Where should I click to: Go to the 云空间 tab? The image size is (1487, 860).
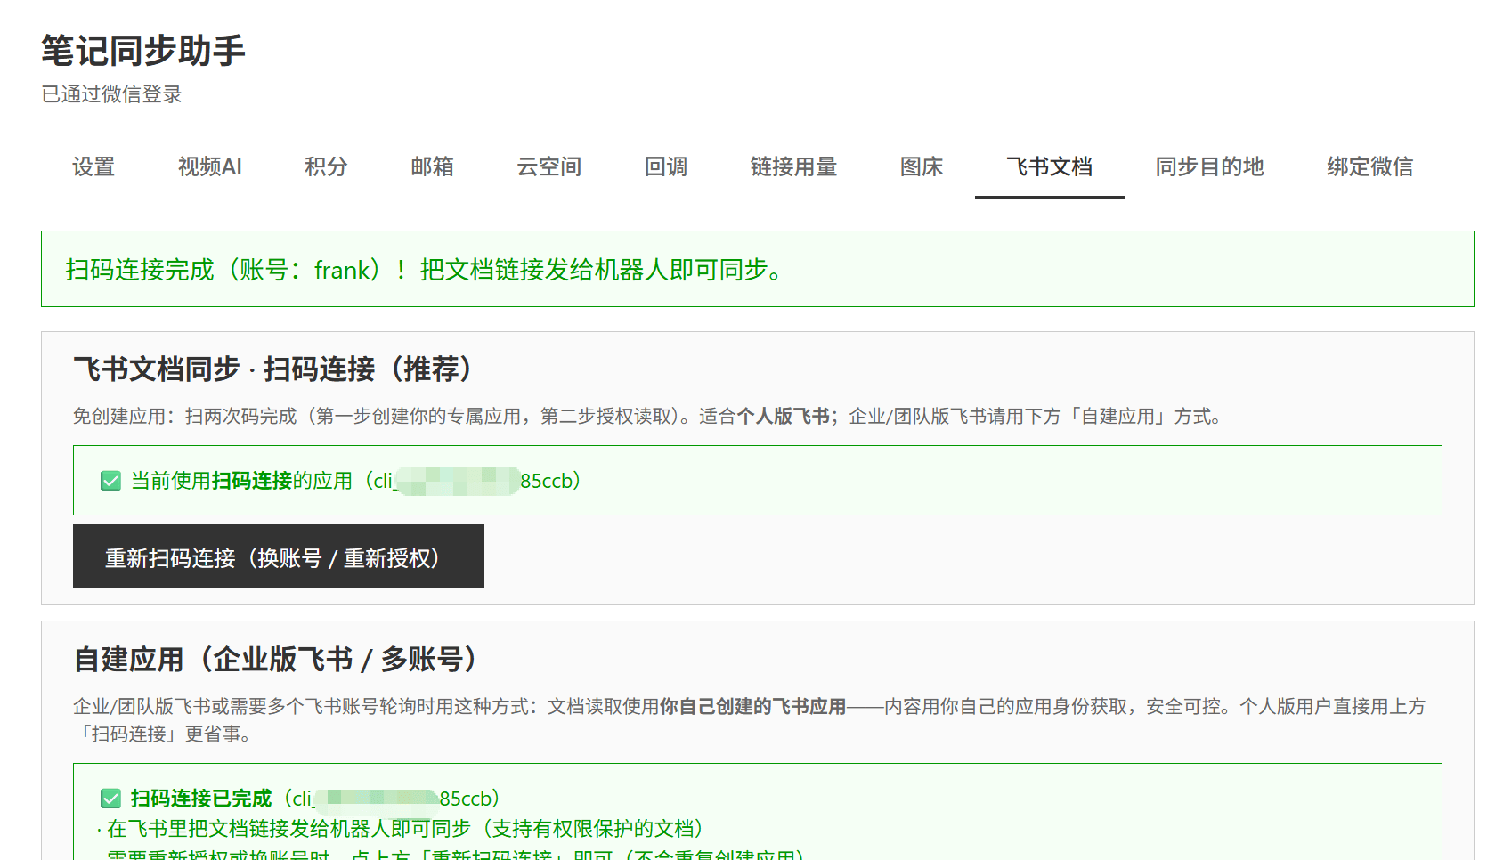coord(549,166)
